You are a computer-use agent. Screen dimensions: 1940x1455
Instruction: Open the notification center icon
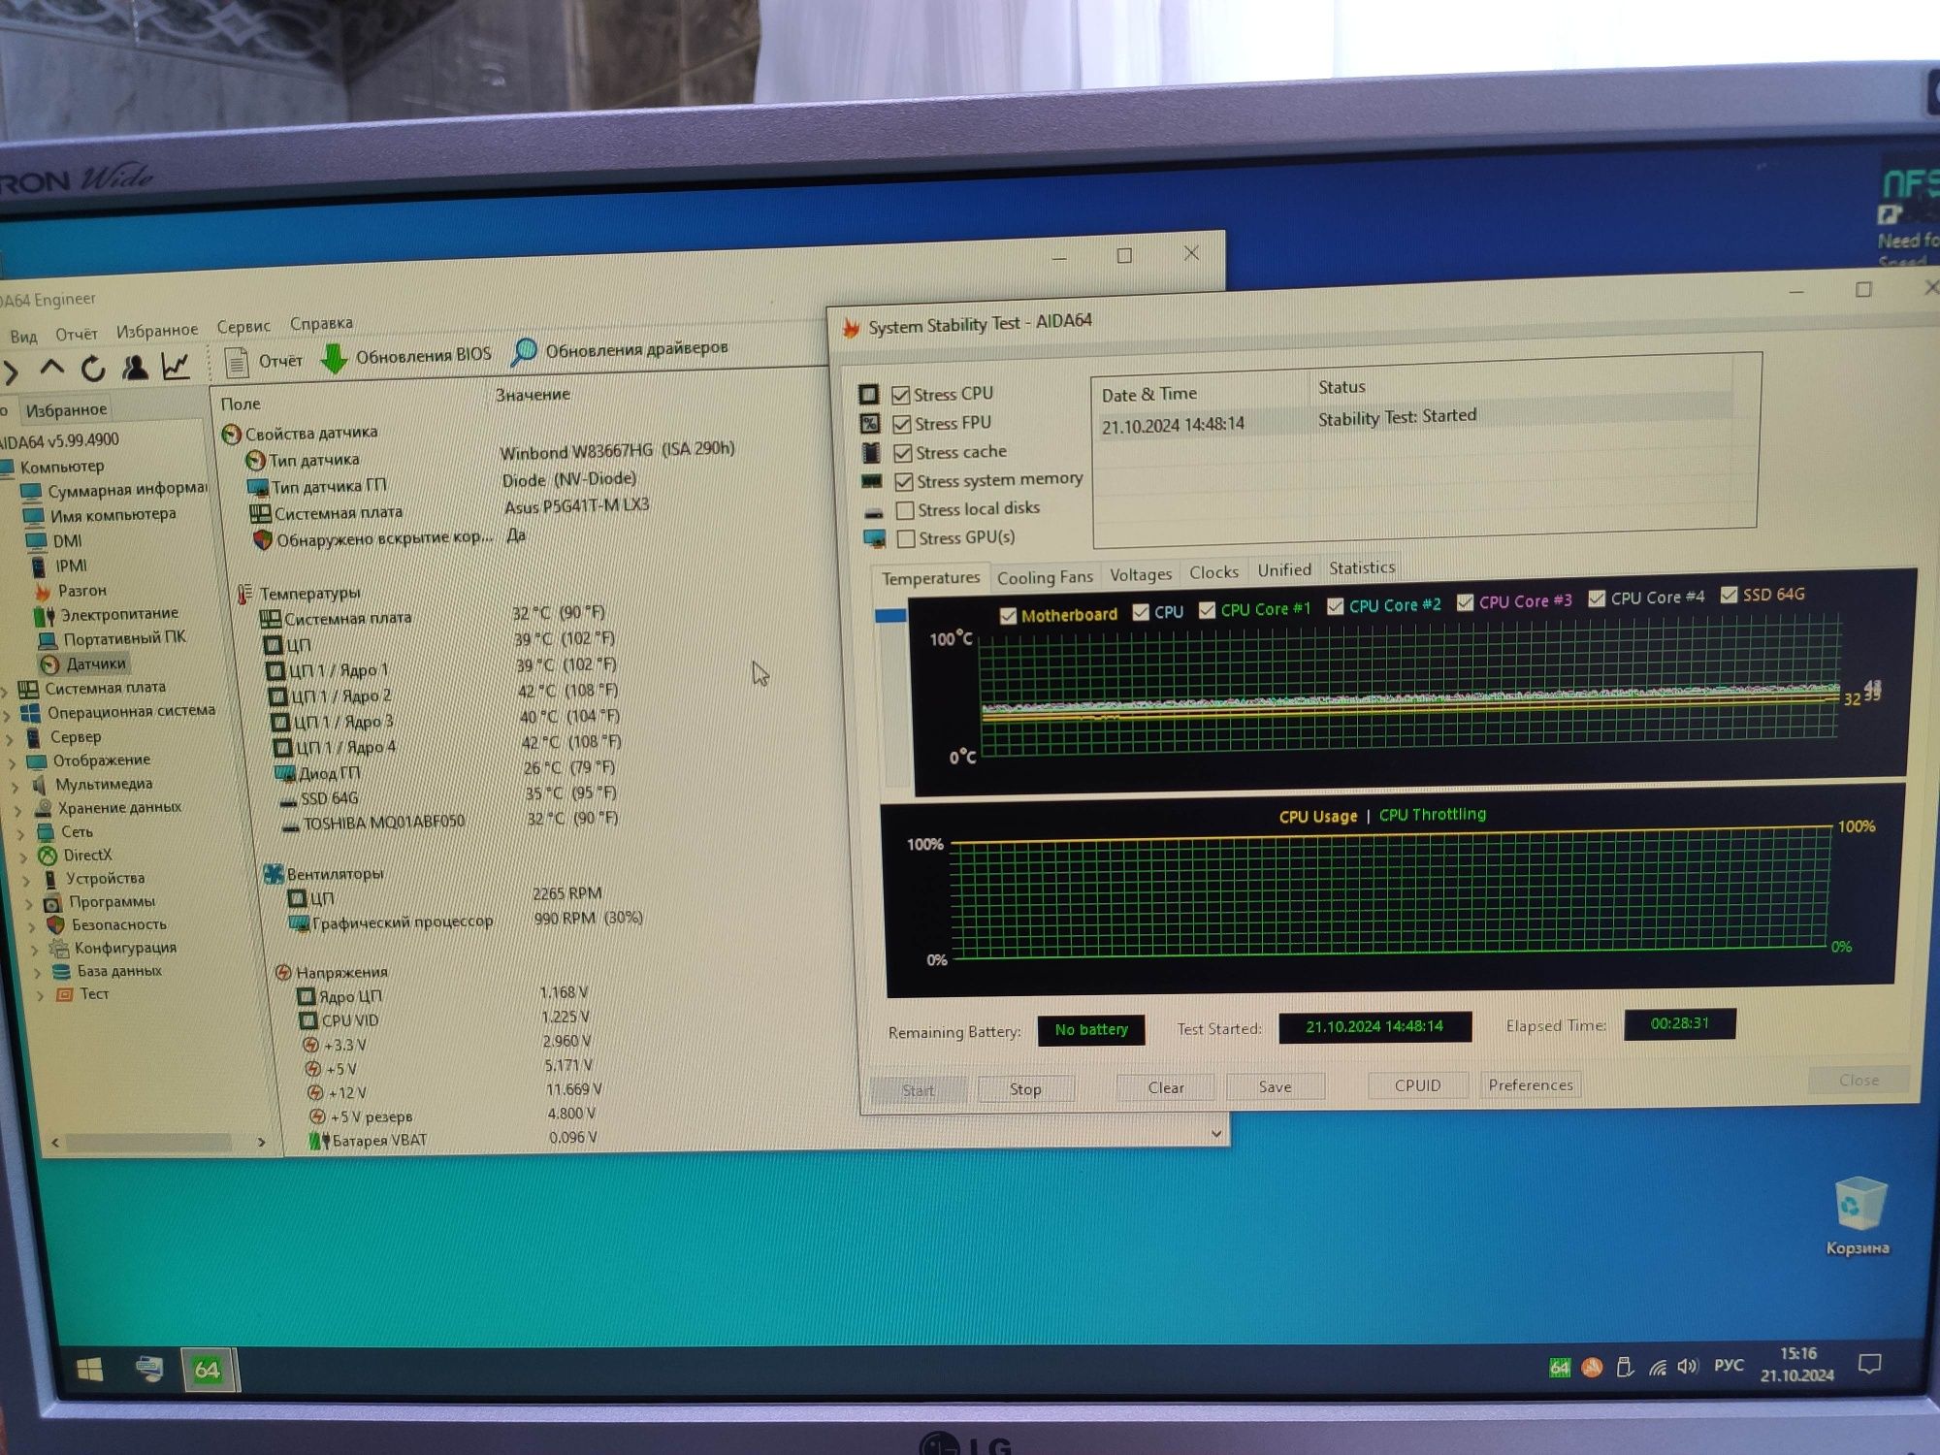click(x=1869, y=1364)
